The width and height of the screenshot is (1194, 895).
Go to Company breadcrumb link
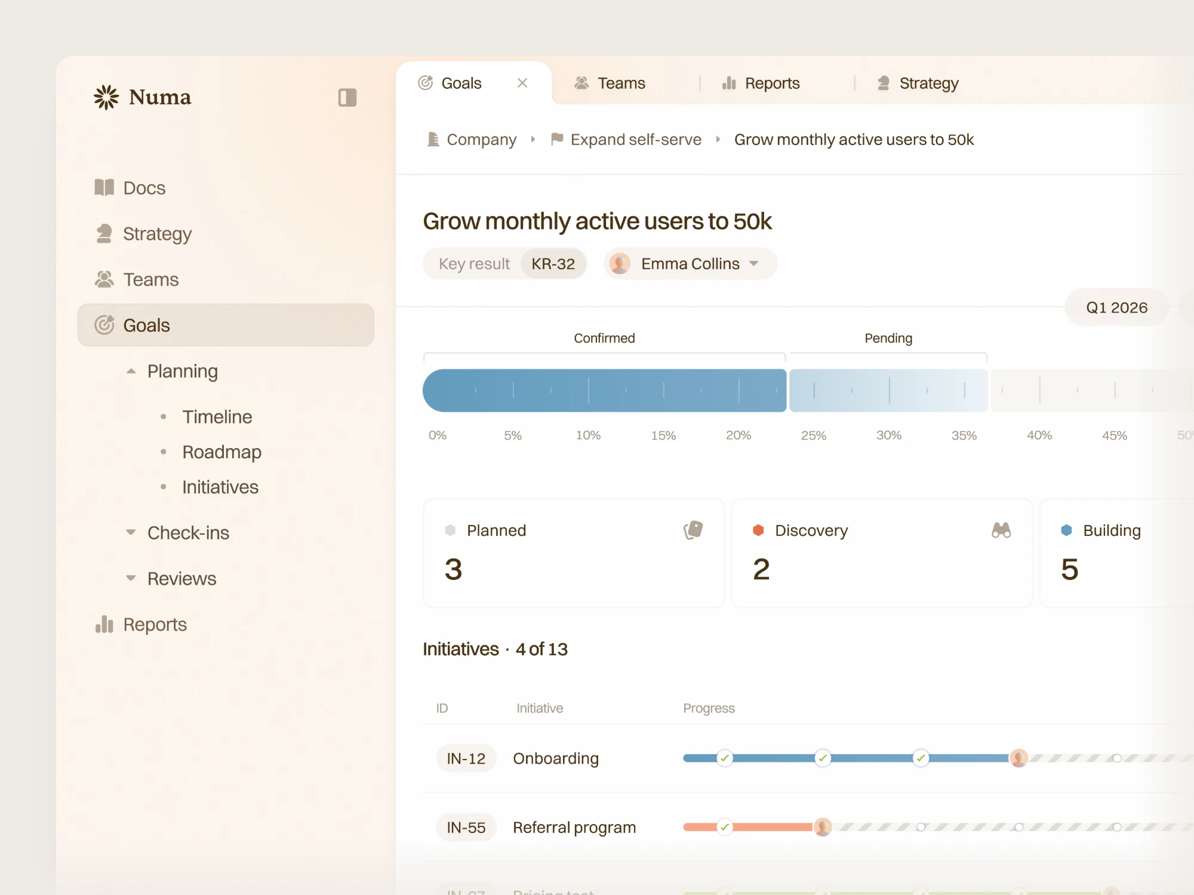click(482, 140)
